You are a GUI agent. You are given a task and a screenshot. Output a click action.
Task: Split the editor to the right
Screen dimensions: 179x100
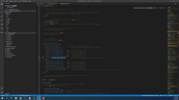point(175,4)
